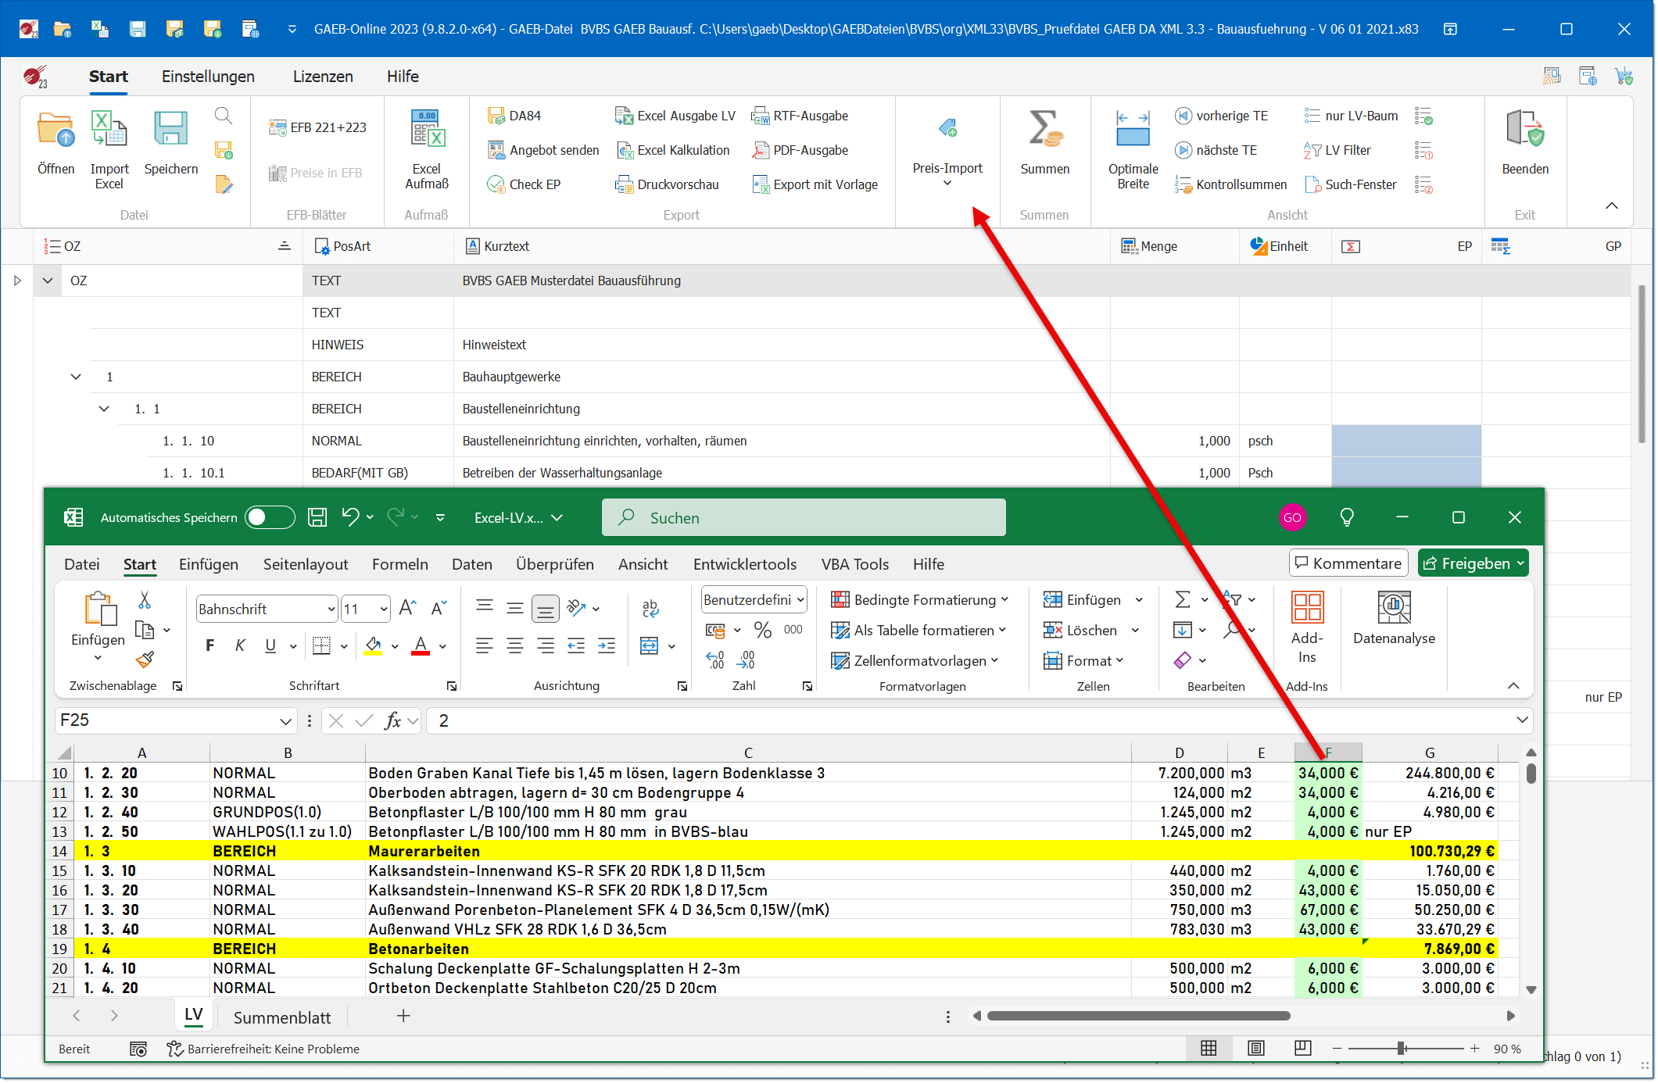Click the Suchen search box in Excel
The height and width of the screenshot is (1083, 1658).
pyautogui.click(x=803, y=517)
